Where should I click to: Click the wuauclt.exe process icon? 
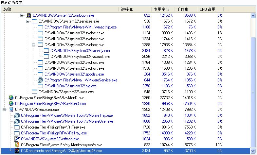46,57
